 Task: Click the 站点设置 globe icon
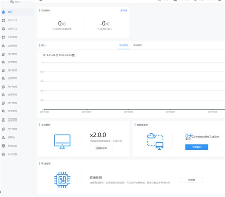pos(4,154)
